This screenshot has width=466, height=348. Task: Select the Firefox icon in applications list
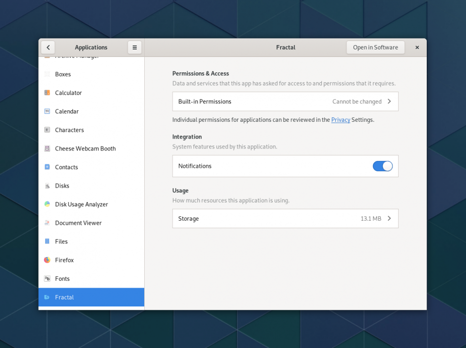pyautogui.click(x=47, y=260)
